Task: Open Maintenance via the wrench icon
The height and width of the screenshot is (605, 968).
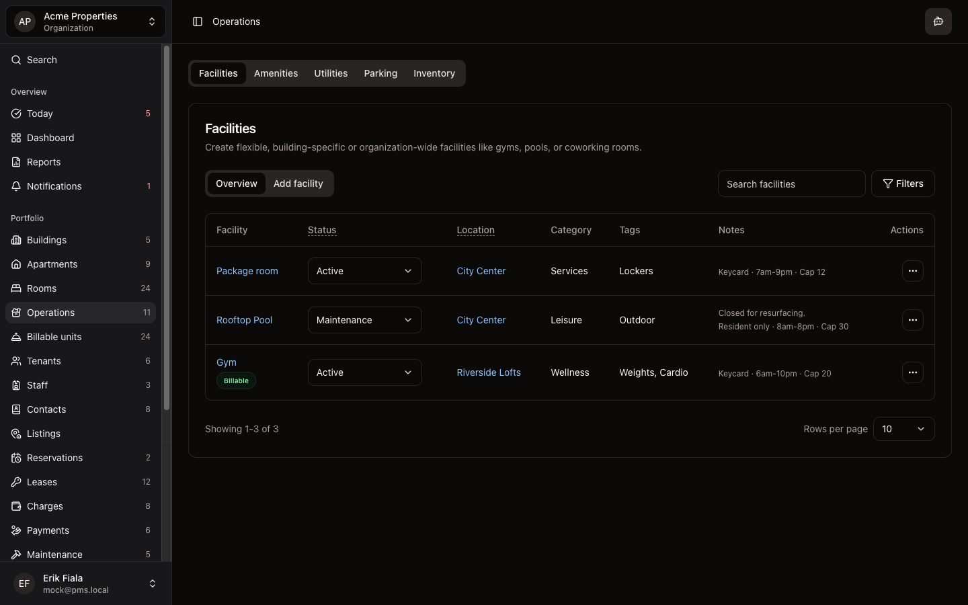Action: (x=16, y=555)
